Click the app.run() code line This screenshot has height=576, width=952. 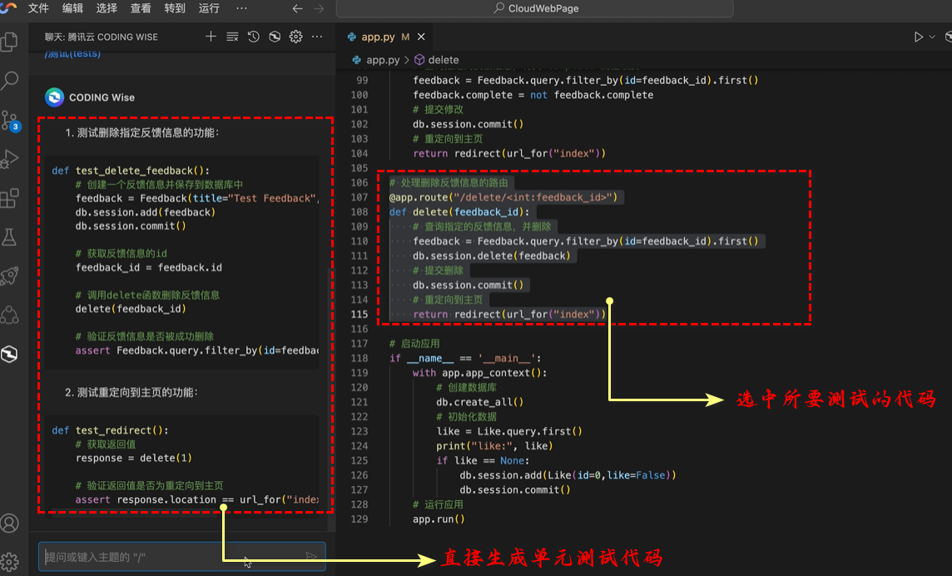pyautogui.click(x=439, y=519)
